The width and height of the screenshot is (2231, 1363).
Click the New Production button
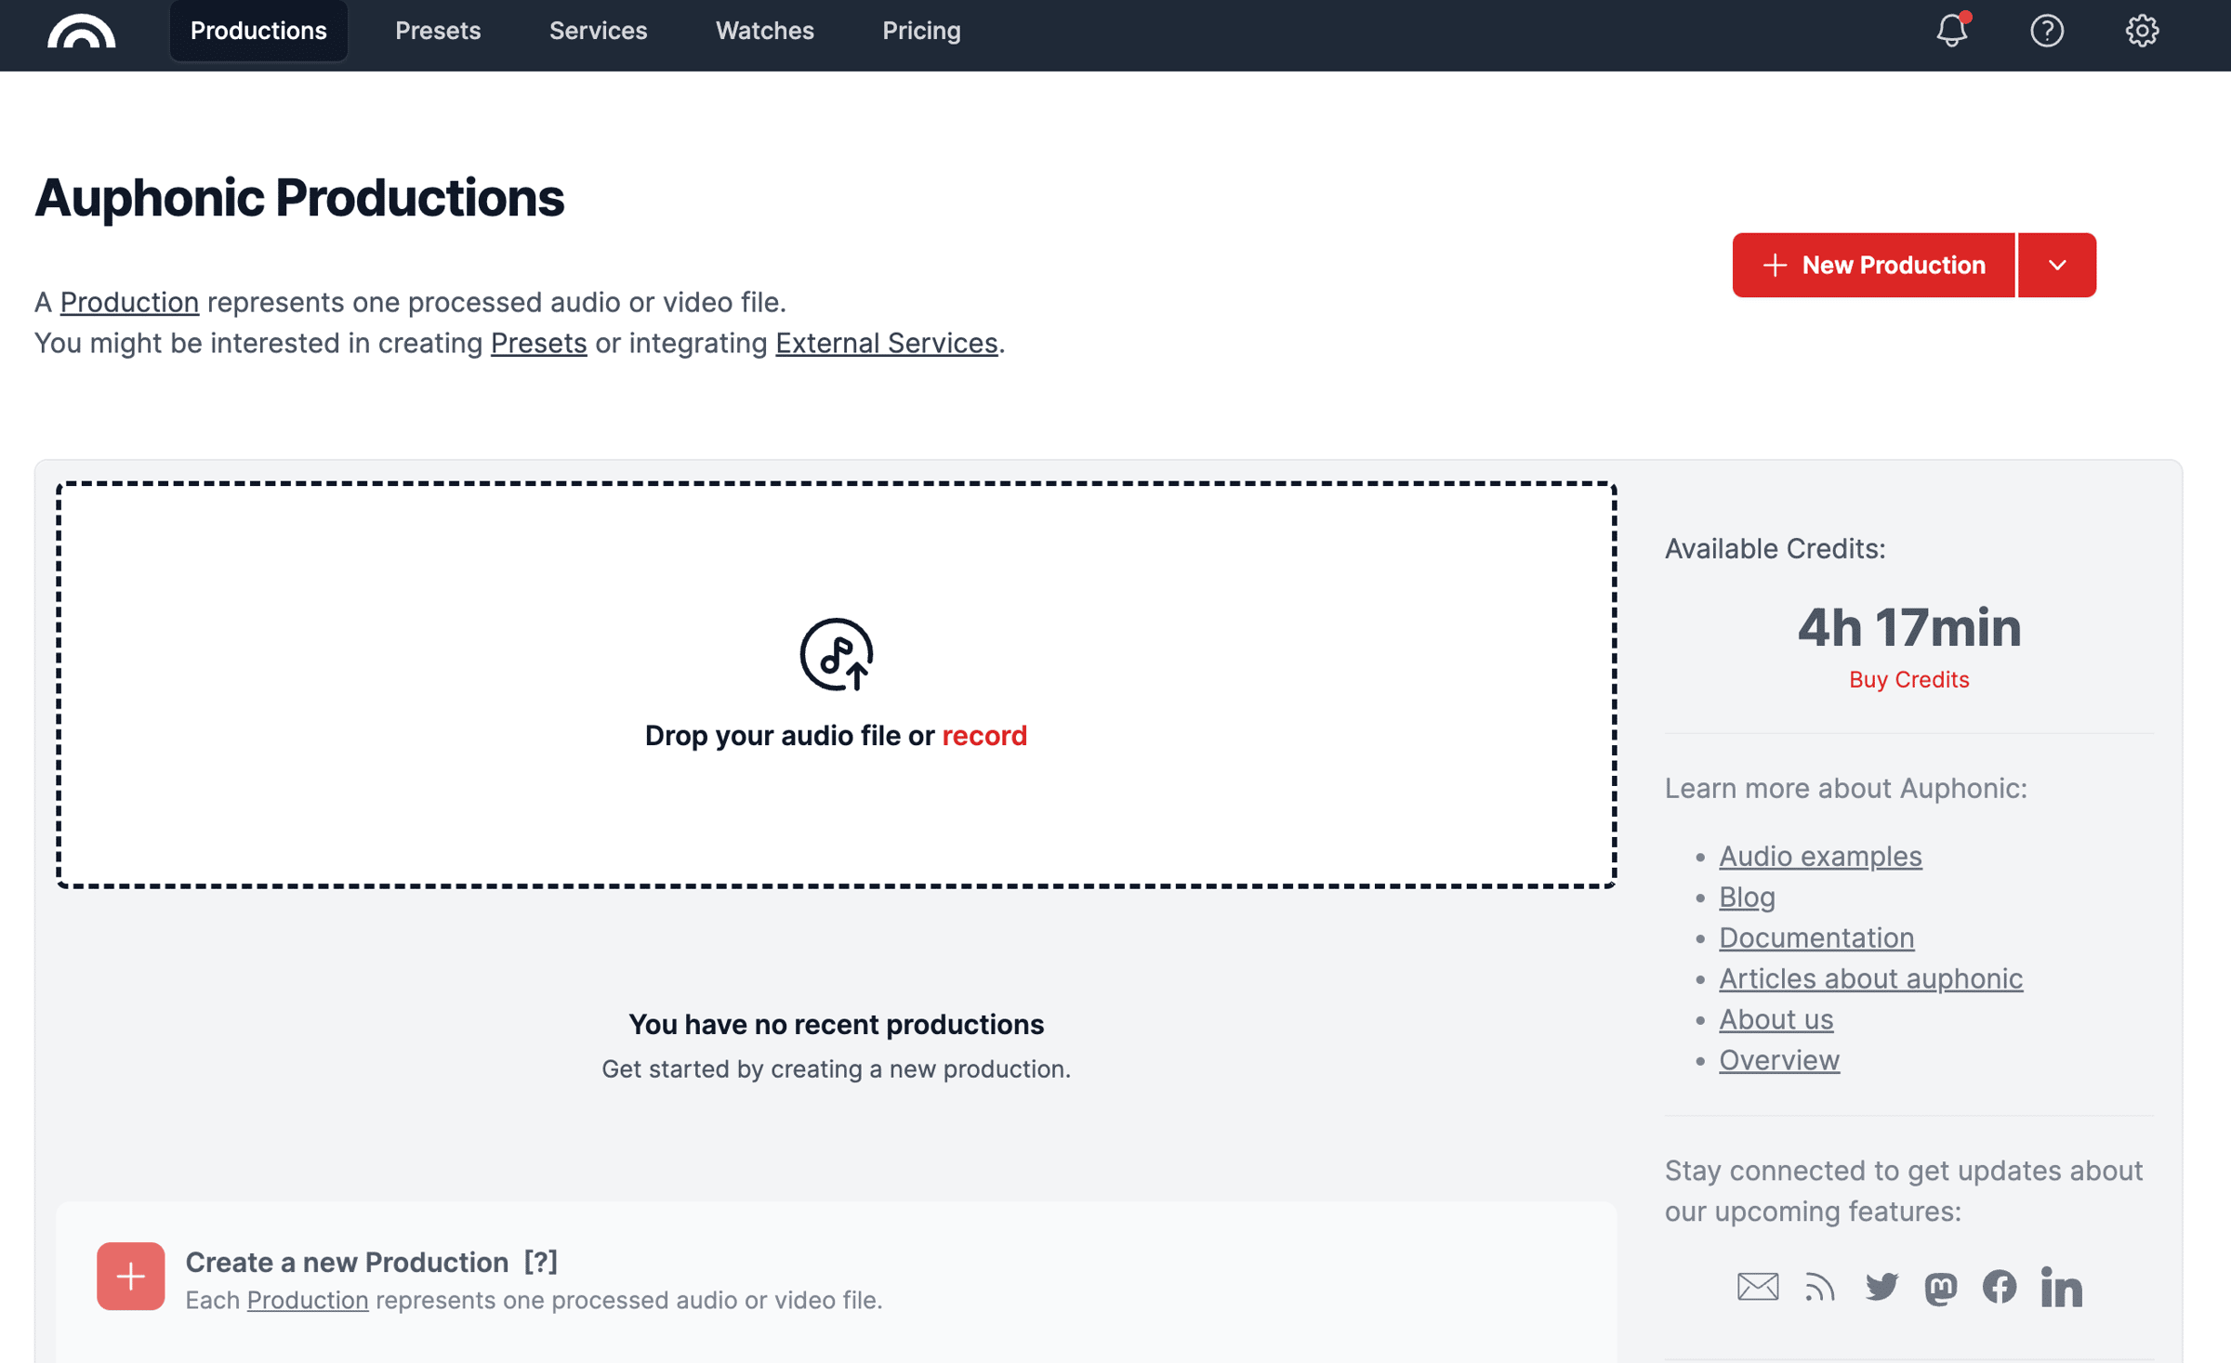click(x=1873, y=265)
